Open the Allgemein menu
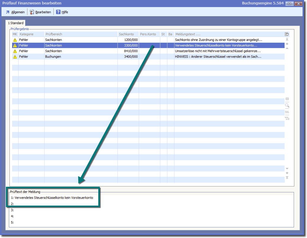Viewport: 307px width, 238px height. click(15, 12)
